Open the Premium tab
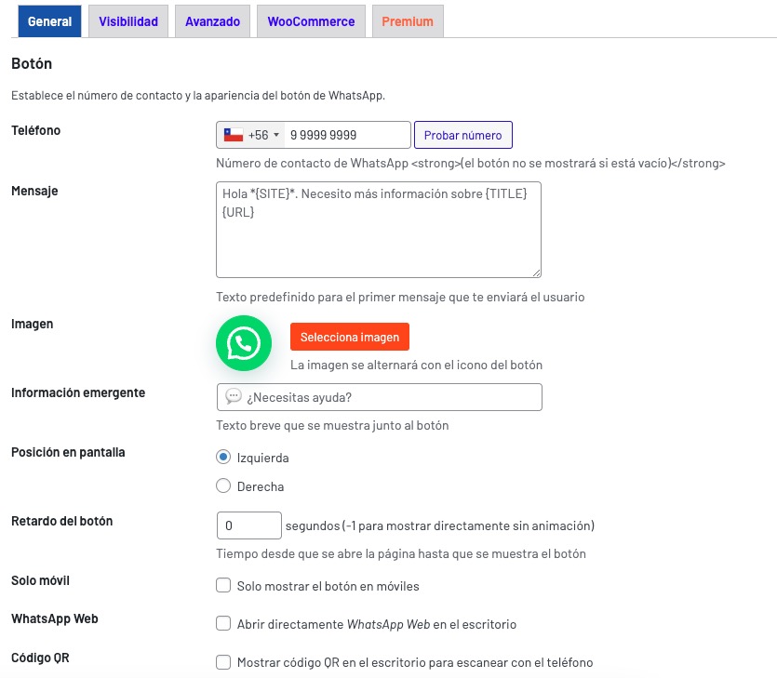Viewport: 777px width, 678px height. 408,21
